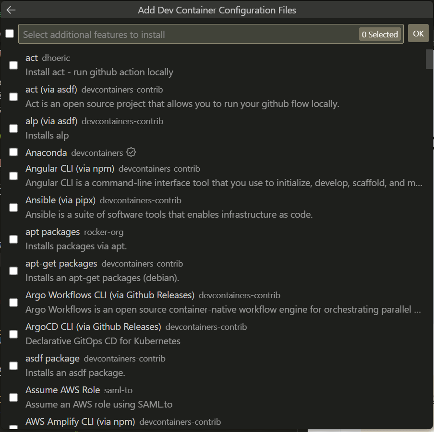Viewport: 434px width, 432px height.
Task: Click the 'dhoeric' publisher label
Action: click(56, 58)
